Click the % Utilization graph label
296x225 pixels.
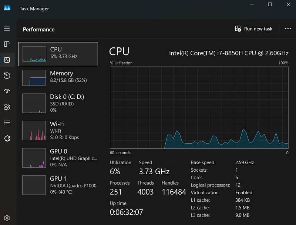pos(121,63)
